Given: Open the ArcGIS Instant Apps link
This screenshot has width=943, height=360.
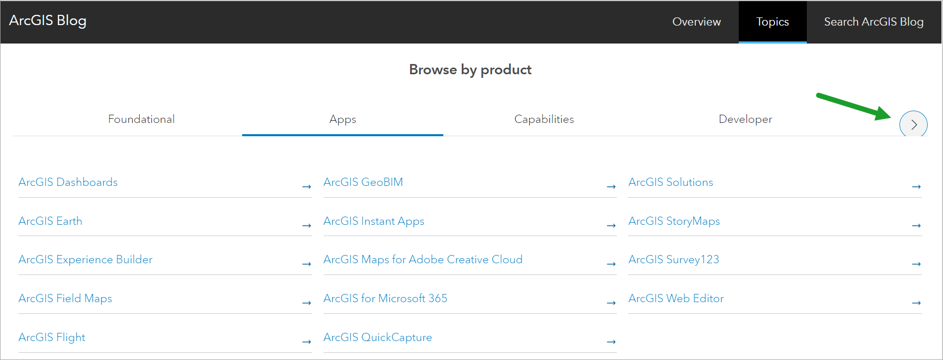Looking at the screenshot, I should click(374, 221).
